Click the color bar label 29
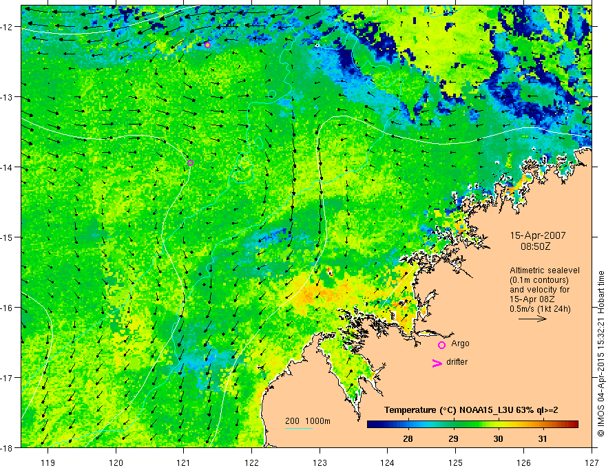The width and height of the screenshot is (606, 468). pos(453,438)
